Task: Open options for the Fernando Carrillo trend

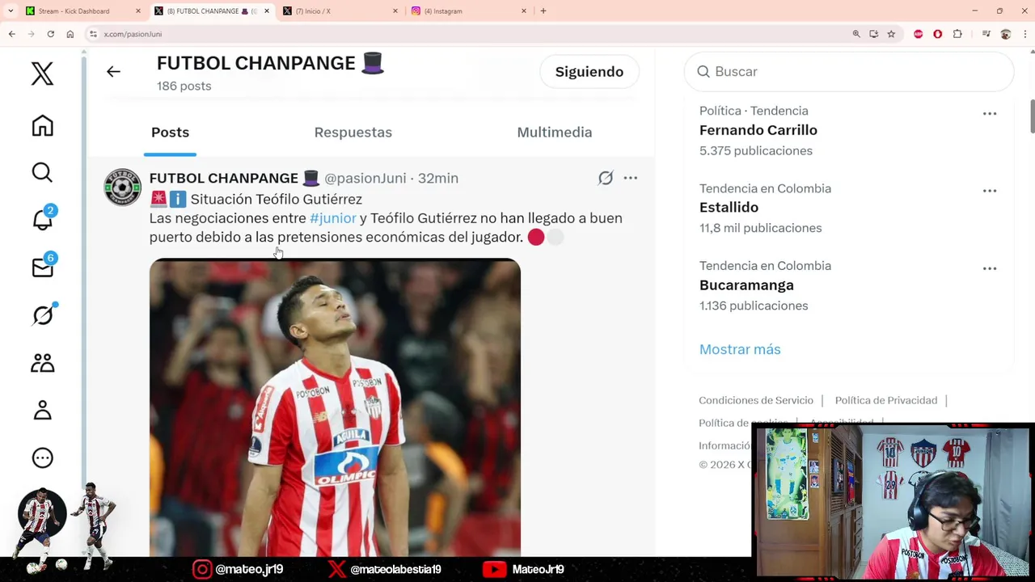Action: click(990, 114)
